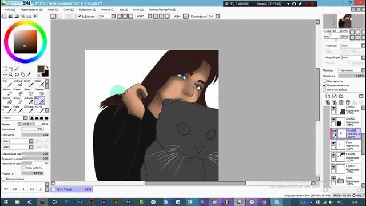366x206 pixels.
Task: Select the Blur tool
Action: pos(39,101)
